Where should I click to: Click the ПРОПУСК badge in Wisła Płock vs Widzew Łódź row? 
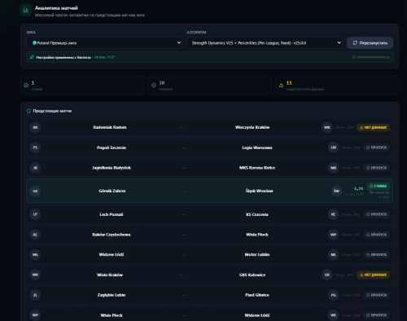point(376,315)
